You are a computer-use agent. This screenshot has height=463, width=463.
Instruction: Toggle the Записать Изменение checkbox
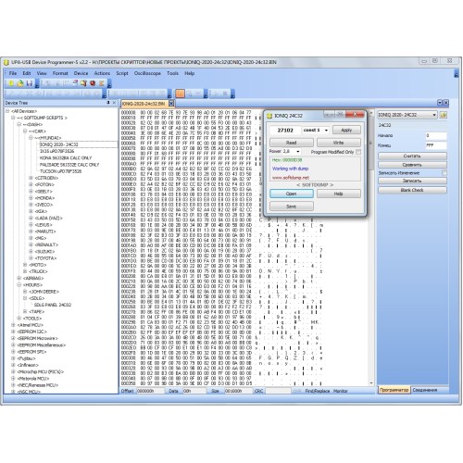click(x=444, y=173)
